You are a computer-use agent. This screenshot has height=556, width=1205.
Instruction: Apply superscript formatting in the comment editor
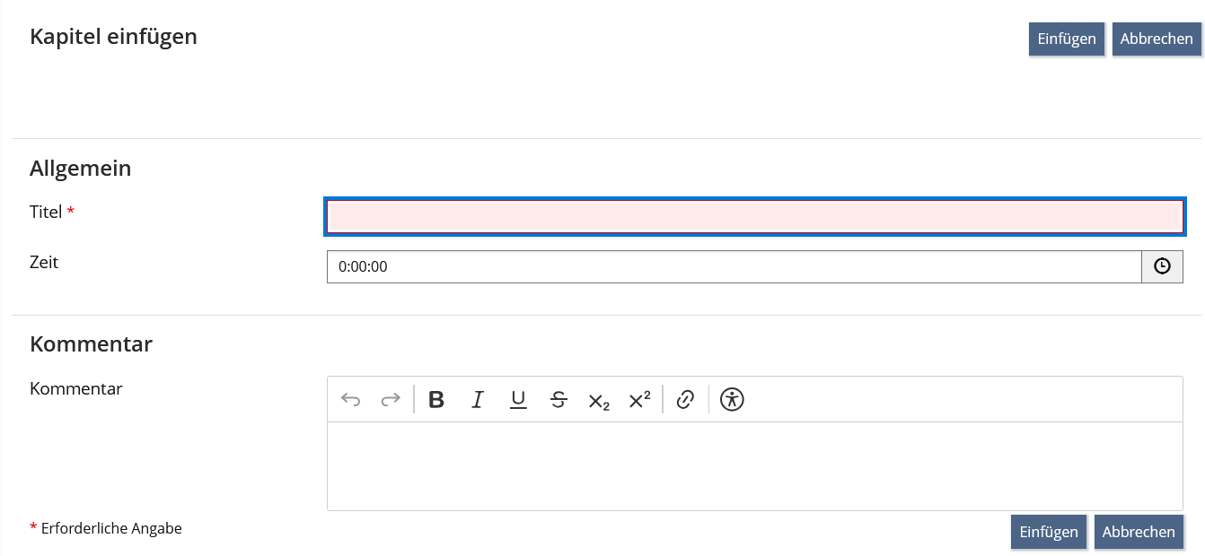tap(639, 400)
